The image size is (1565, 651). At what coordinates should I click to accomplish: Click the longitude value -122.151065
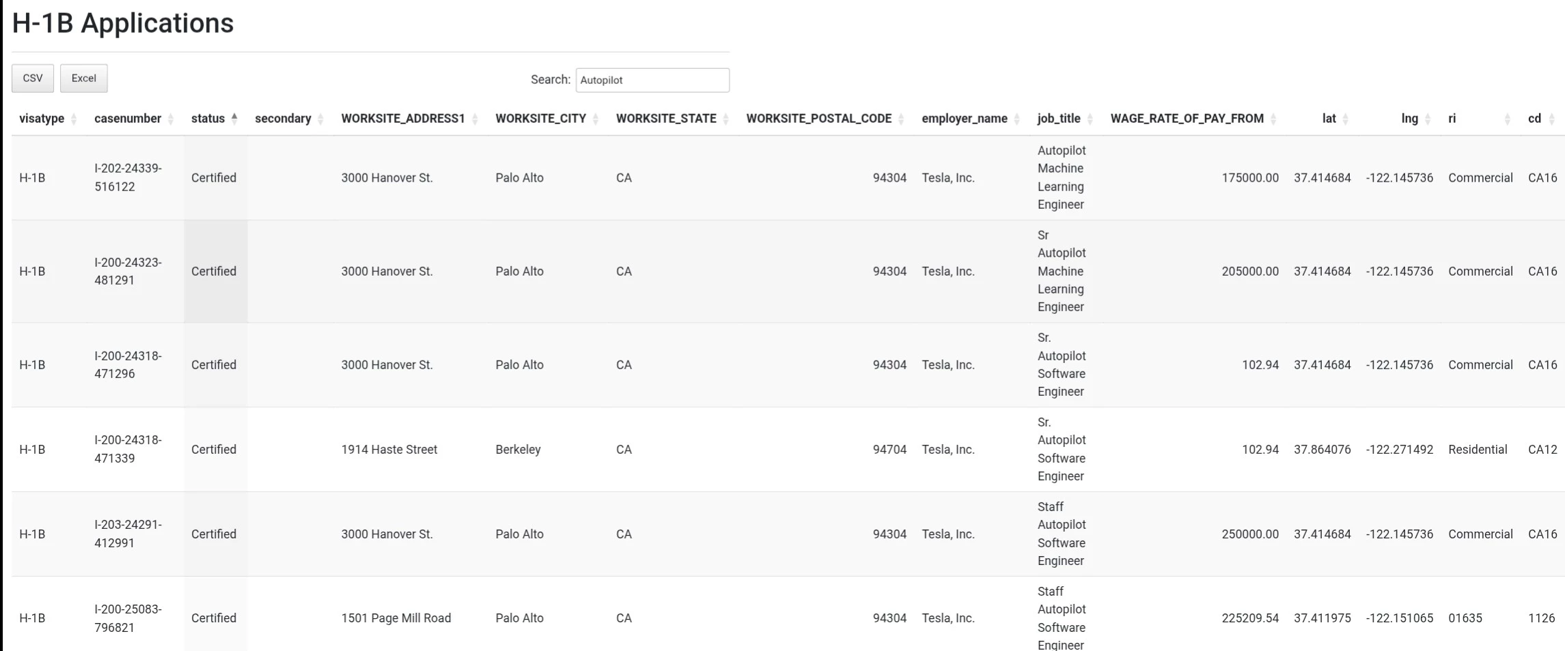pyautogui.click(x=1400, y=618)
